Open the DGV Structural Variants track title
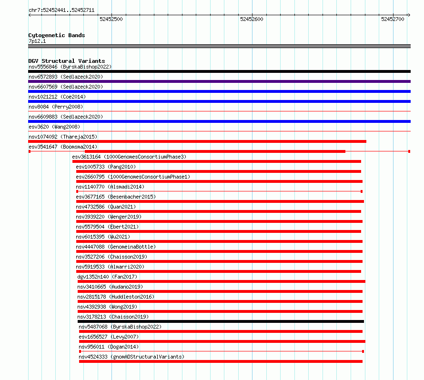Image resolution: width=424 pixels, height=380 pixels. [x=67, y=61]
